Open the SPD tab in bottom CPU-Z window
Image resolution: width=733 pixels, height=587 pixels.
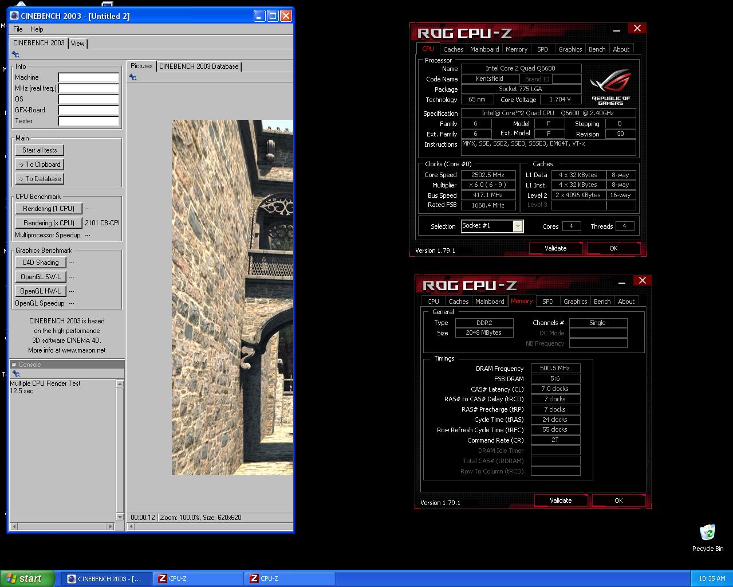[548, 302]
